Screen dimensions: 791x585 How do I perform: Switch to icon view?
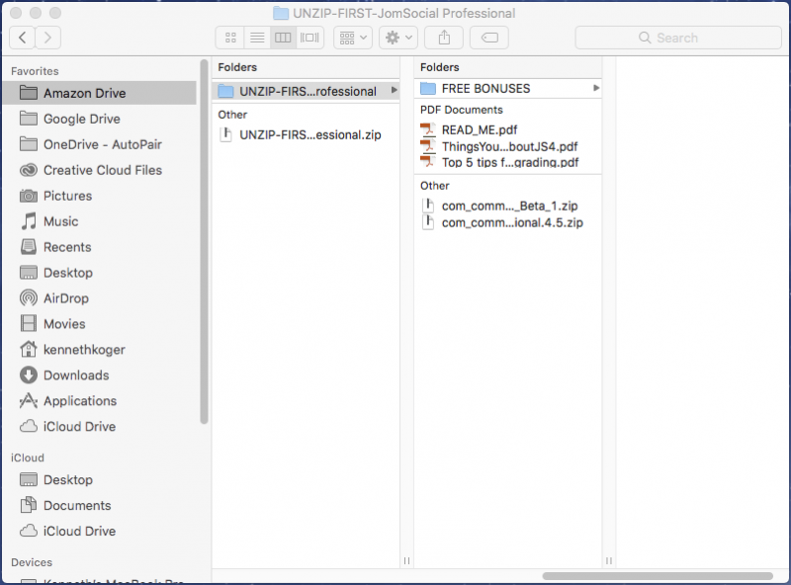[230, 38]
